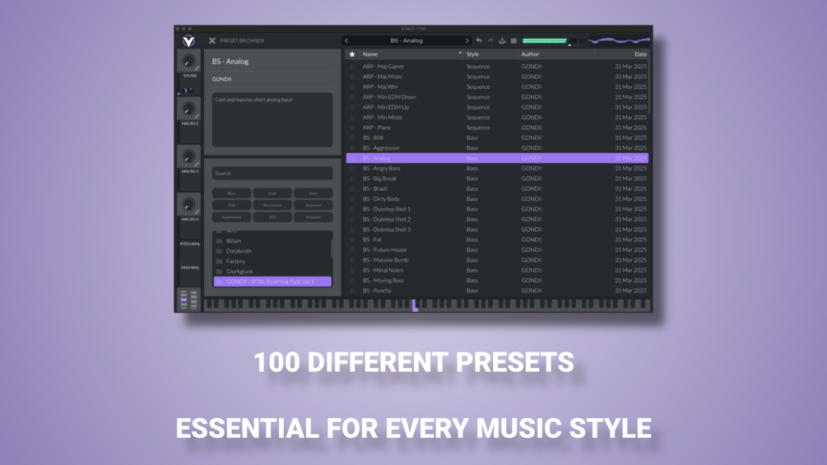
Task: Filter presets by Percussion style
Action: point(272,205)
